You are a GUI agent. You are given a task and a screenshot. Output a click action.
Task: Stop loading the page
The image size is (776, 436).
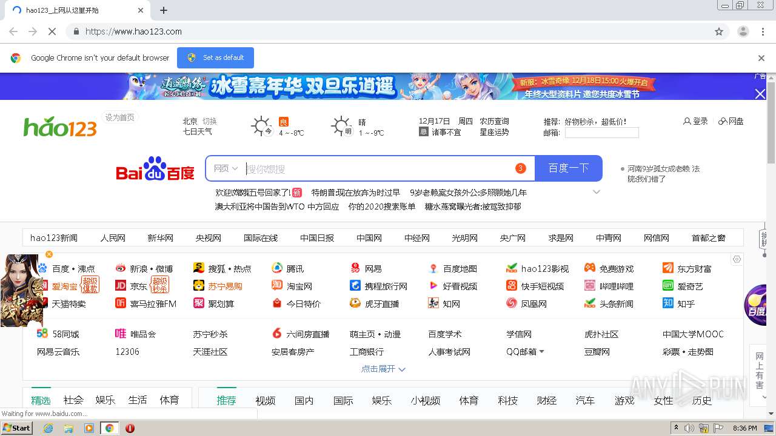pos(53,31)
